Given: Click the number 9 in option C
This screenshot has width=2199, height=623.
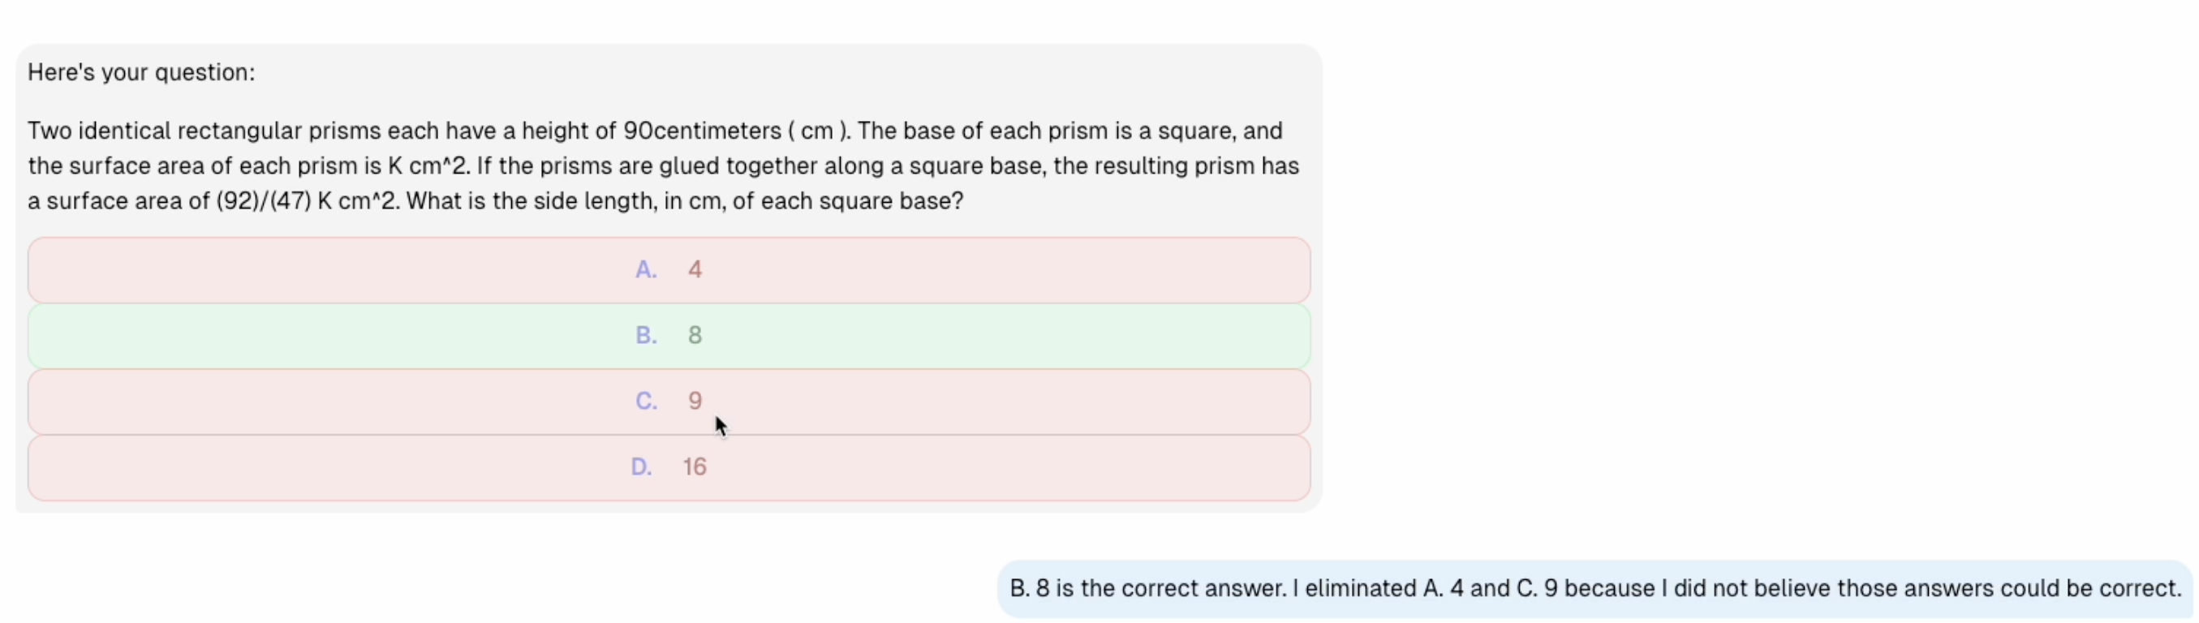Looking at the screenshot, I should [695, 401].
